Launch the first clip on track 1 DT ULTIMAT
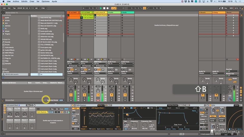The image size is (244, 137). [68, 15]
